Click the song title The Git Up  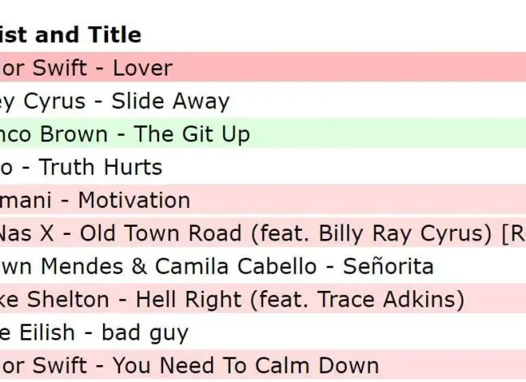(x=192, y=134)
